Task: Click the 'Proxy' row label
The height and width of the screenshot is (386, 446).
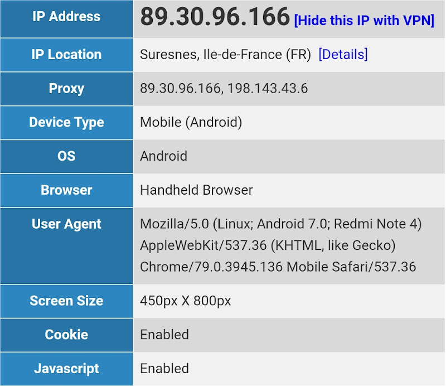Action: 66,89
